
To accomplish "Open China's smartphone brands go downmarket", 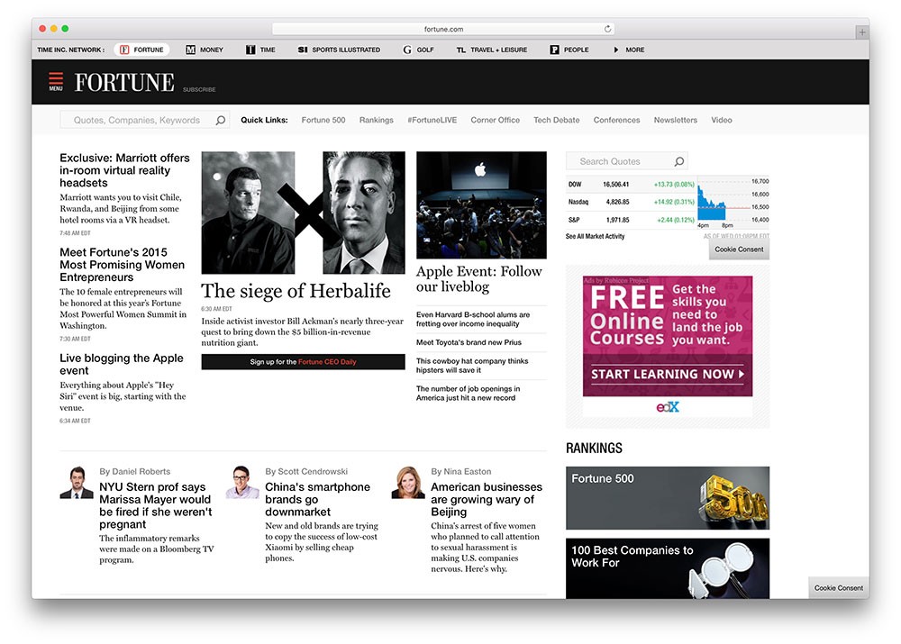I will 318,499.
